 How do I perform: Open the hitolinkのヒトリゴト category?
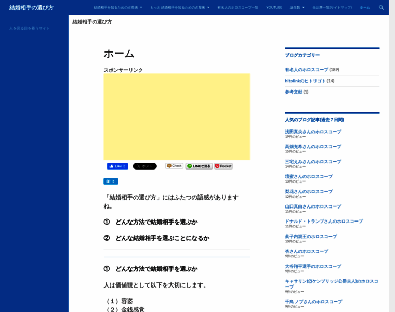[305, 81]
